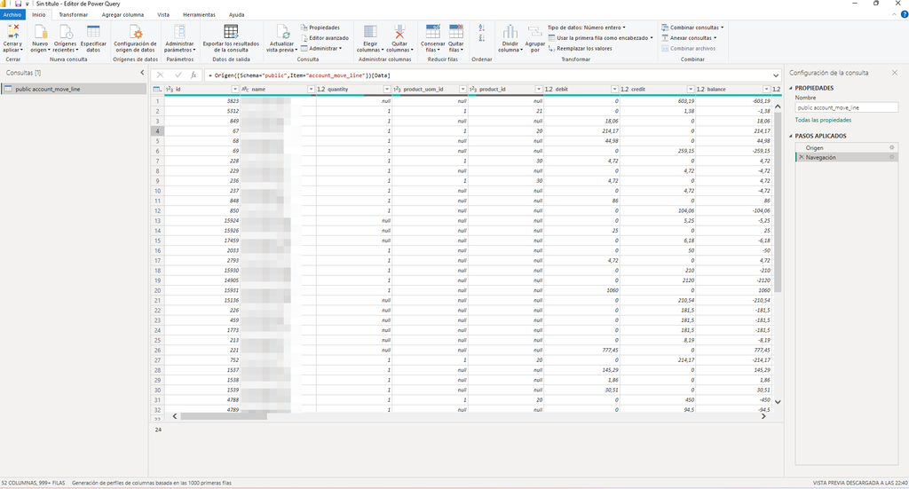909x489 pixels.
Task: Open the Nuevo origen icon
Action: click(x=40, y=32)
